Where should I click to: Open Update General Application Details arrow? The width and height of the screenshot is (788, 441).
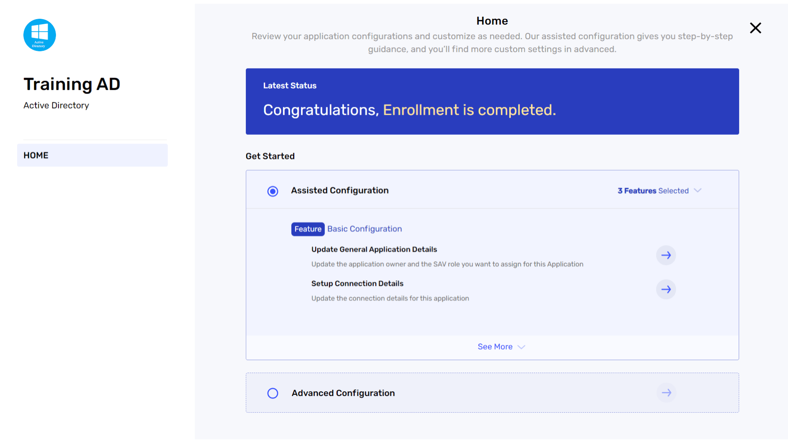pyautogui.click(x=666, y=255)
